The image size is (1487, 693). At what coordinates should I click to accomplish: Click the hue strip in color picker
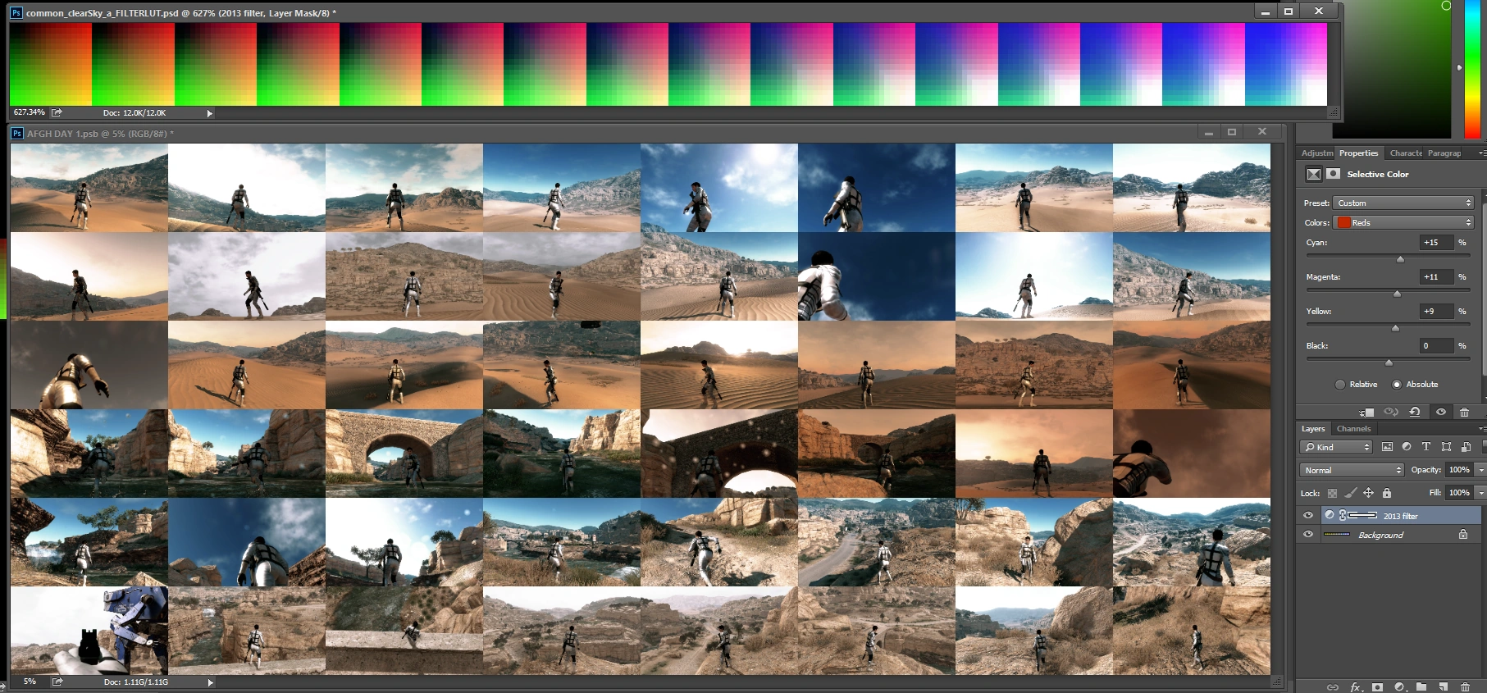click(x=1473, y=69)
